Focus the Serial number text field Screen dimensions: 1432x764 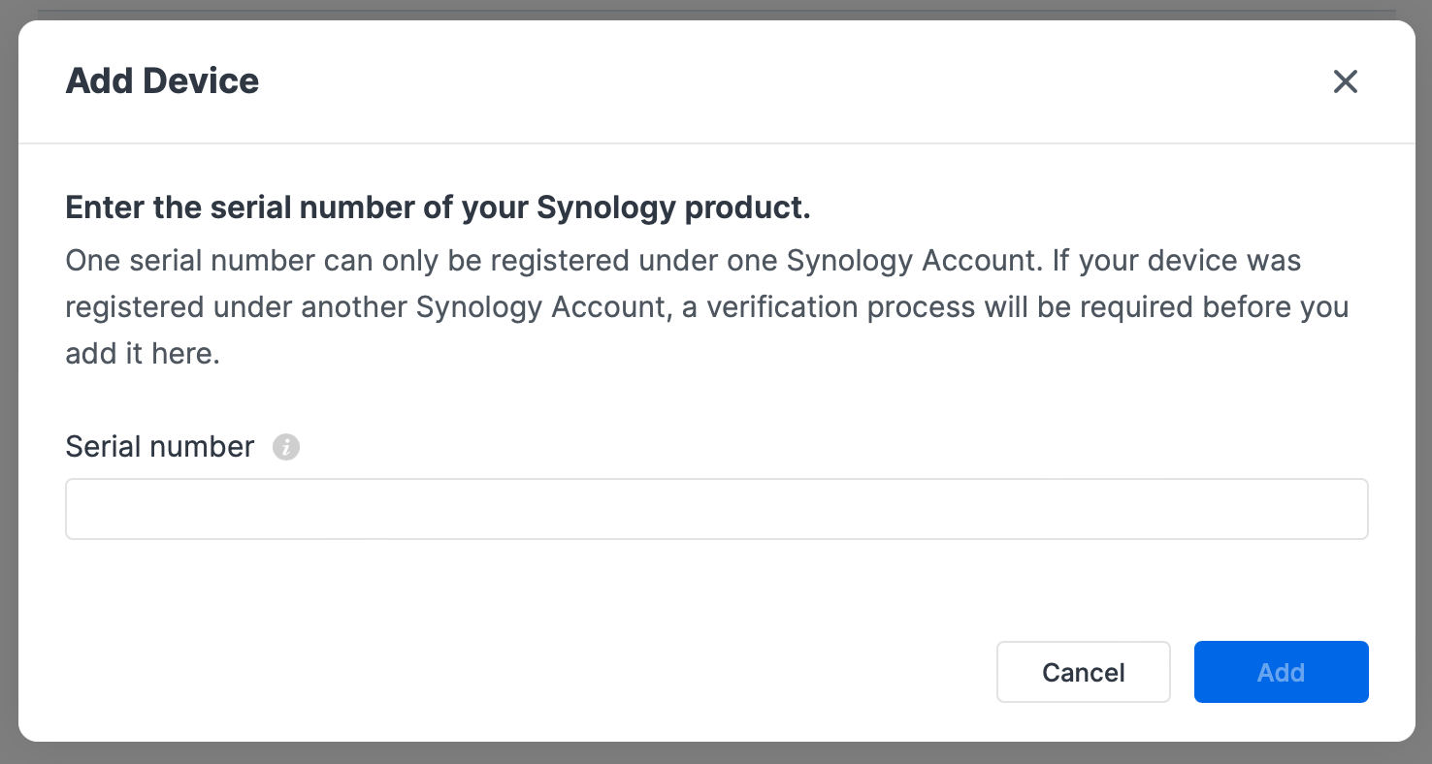click(716, 508)
